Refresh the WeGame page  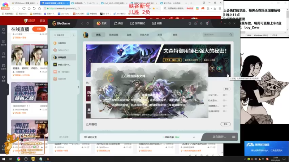[x=88, y=23]
